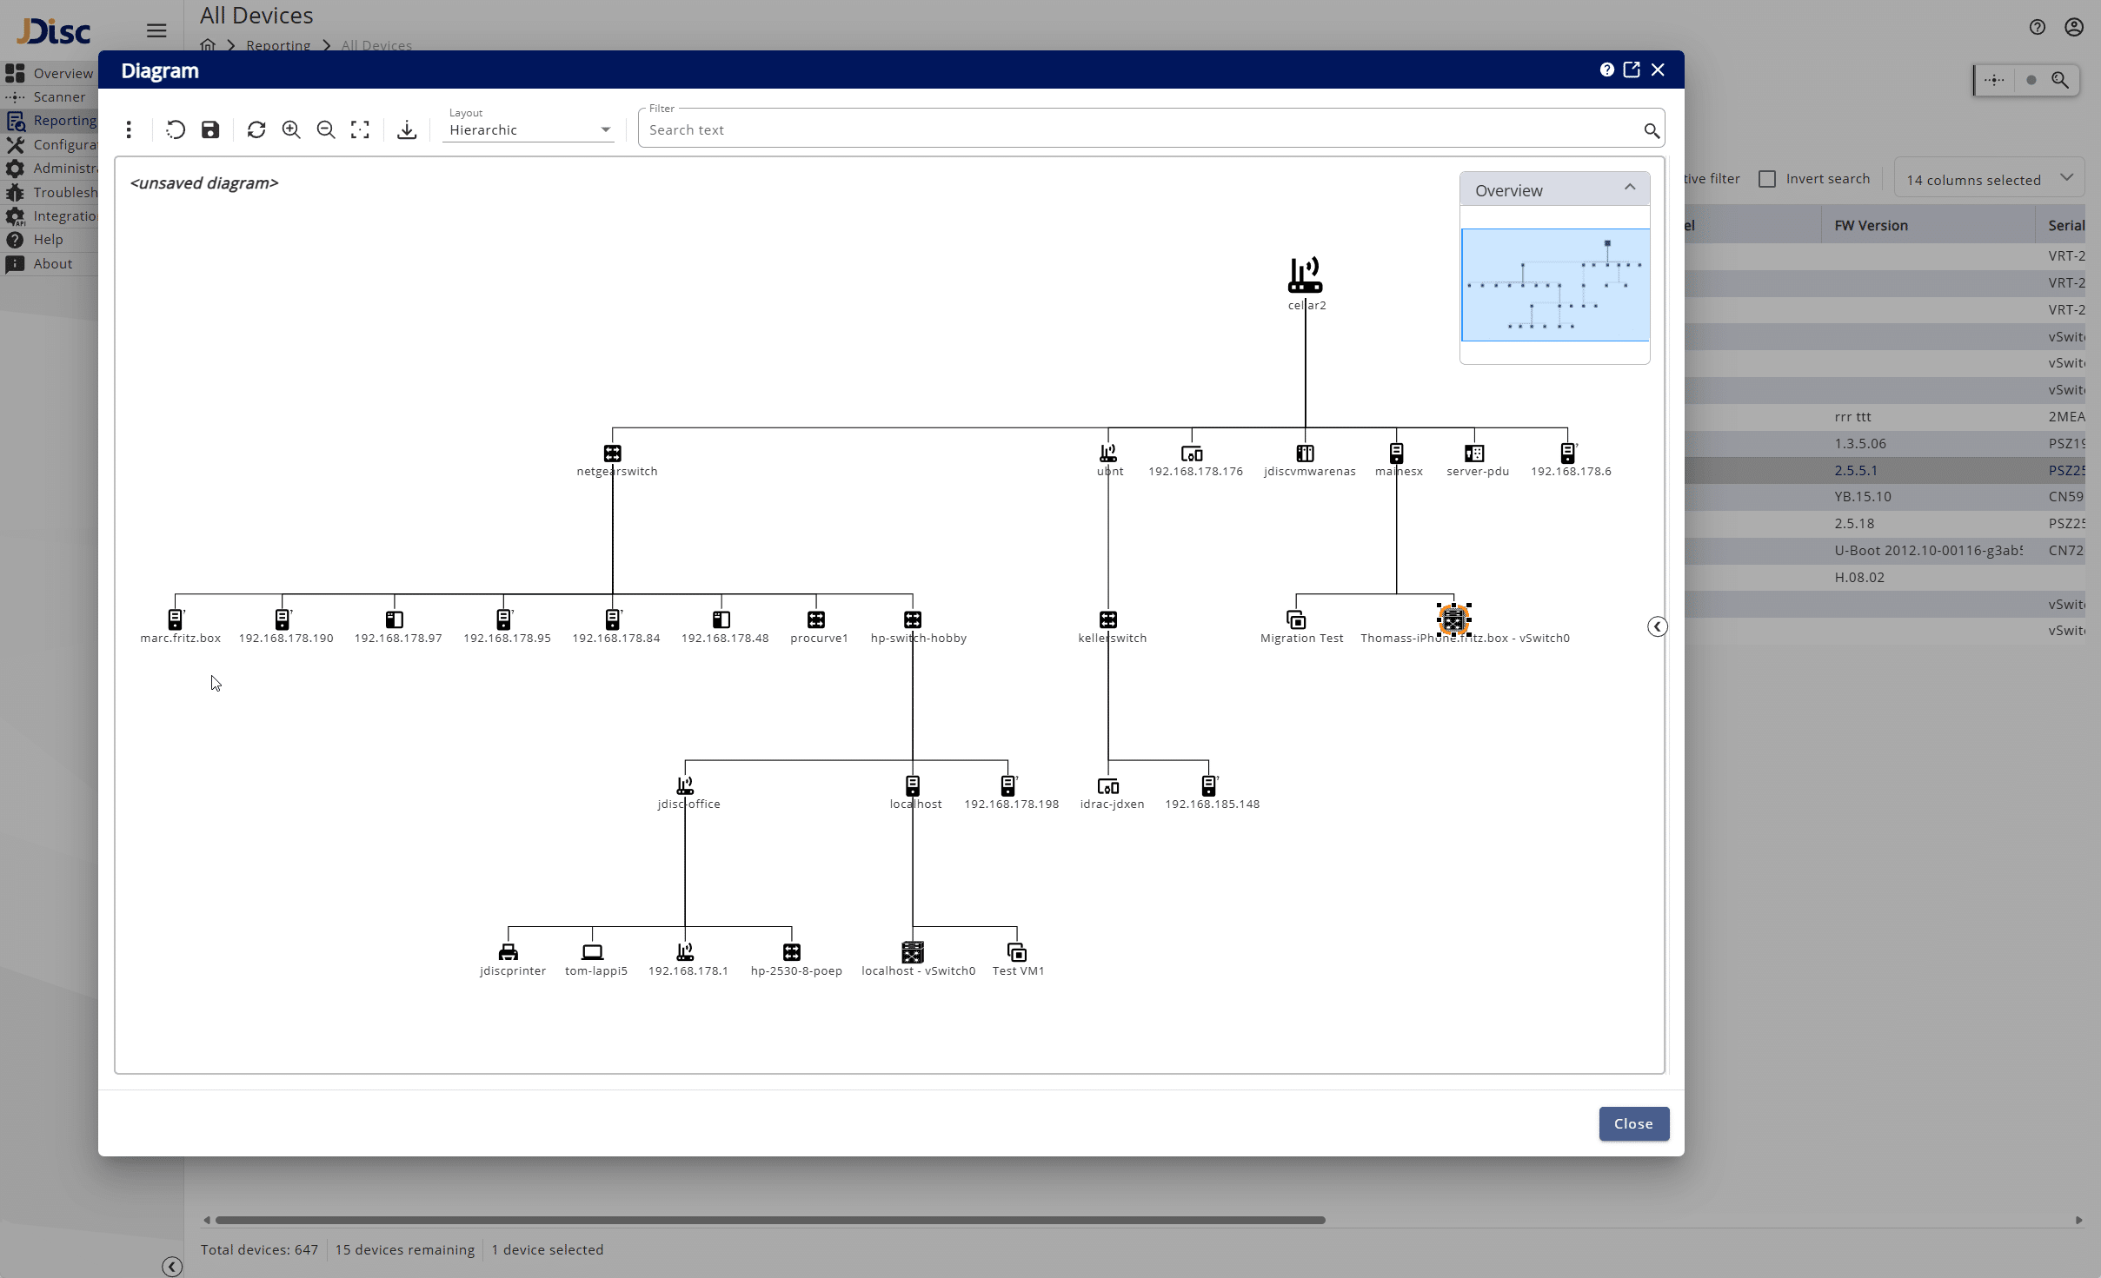
Task: Refresh the diagram
Action: 256,129
